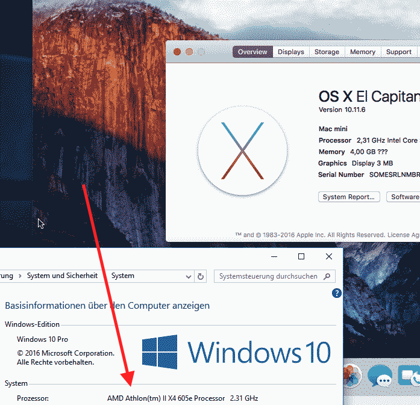420x405 pixels.
Task: Click the Windows-Edition section label
Action: tap(32, 324)
